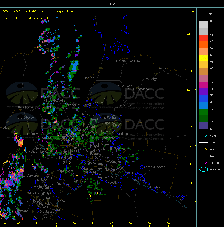Click the cyan 'current' ellipse icon

point(204,169)
